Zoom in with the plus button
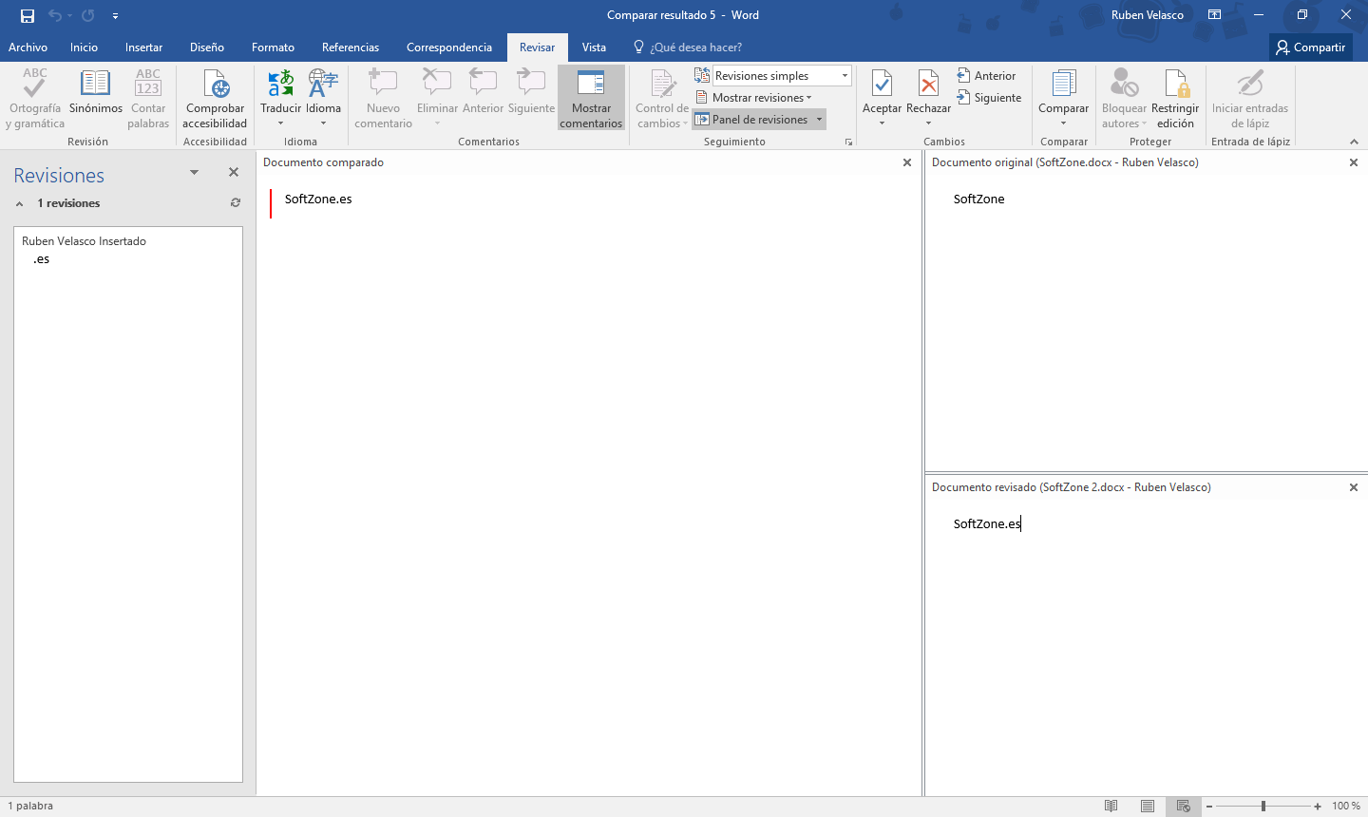The image size is (1368, 817). coord(1318,807)
